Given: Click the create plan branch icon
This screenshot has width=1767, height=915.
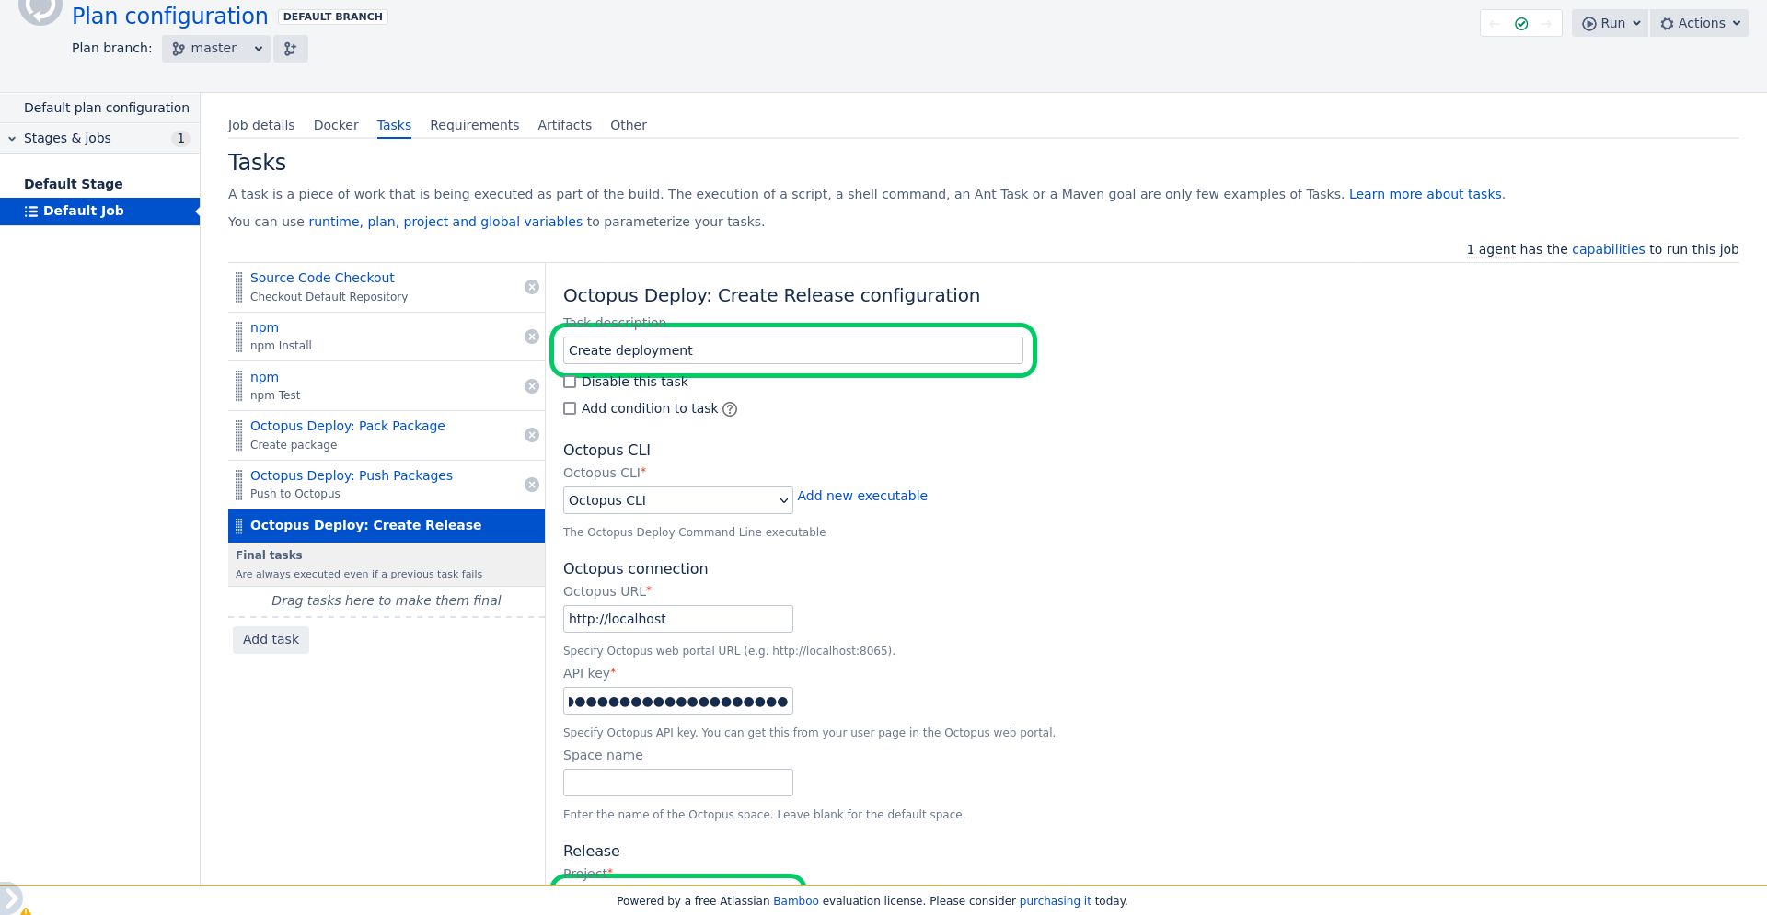Looking at the screenshot, I should click(291, 49).
